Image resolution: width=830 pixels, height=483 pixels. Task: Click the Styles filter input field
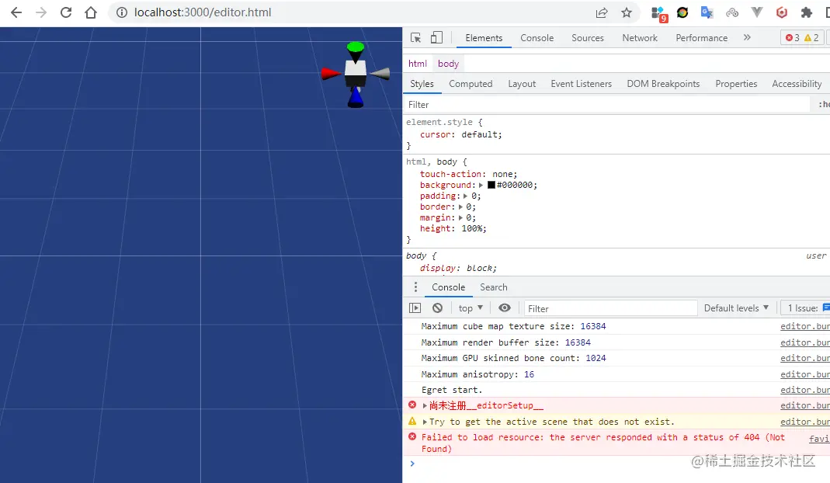[x=606, y=105]
